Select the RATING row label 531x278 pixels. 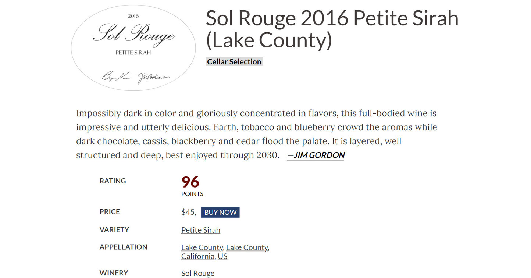point(113,181)
